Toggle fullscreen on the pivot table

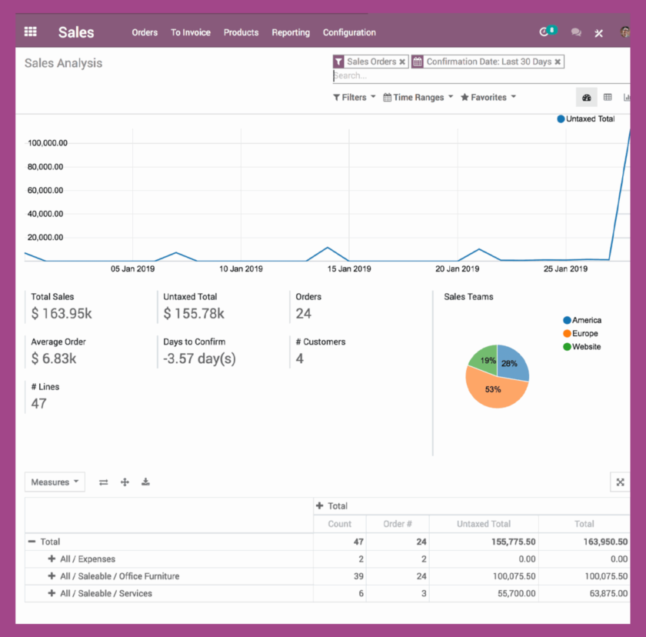[x=620, y=482]
